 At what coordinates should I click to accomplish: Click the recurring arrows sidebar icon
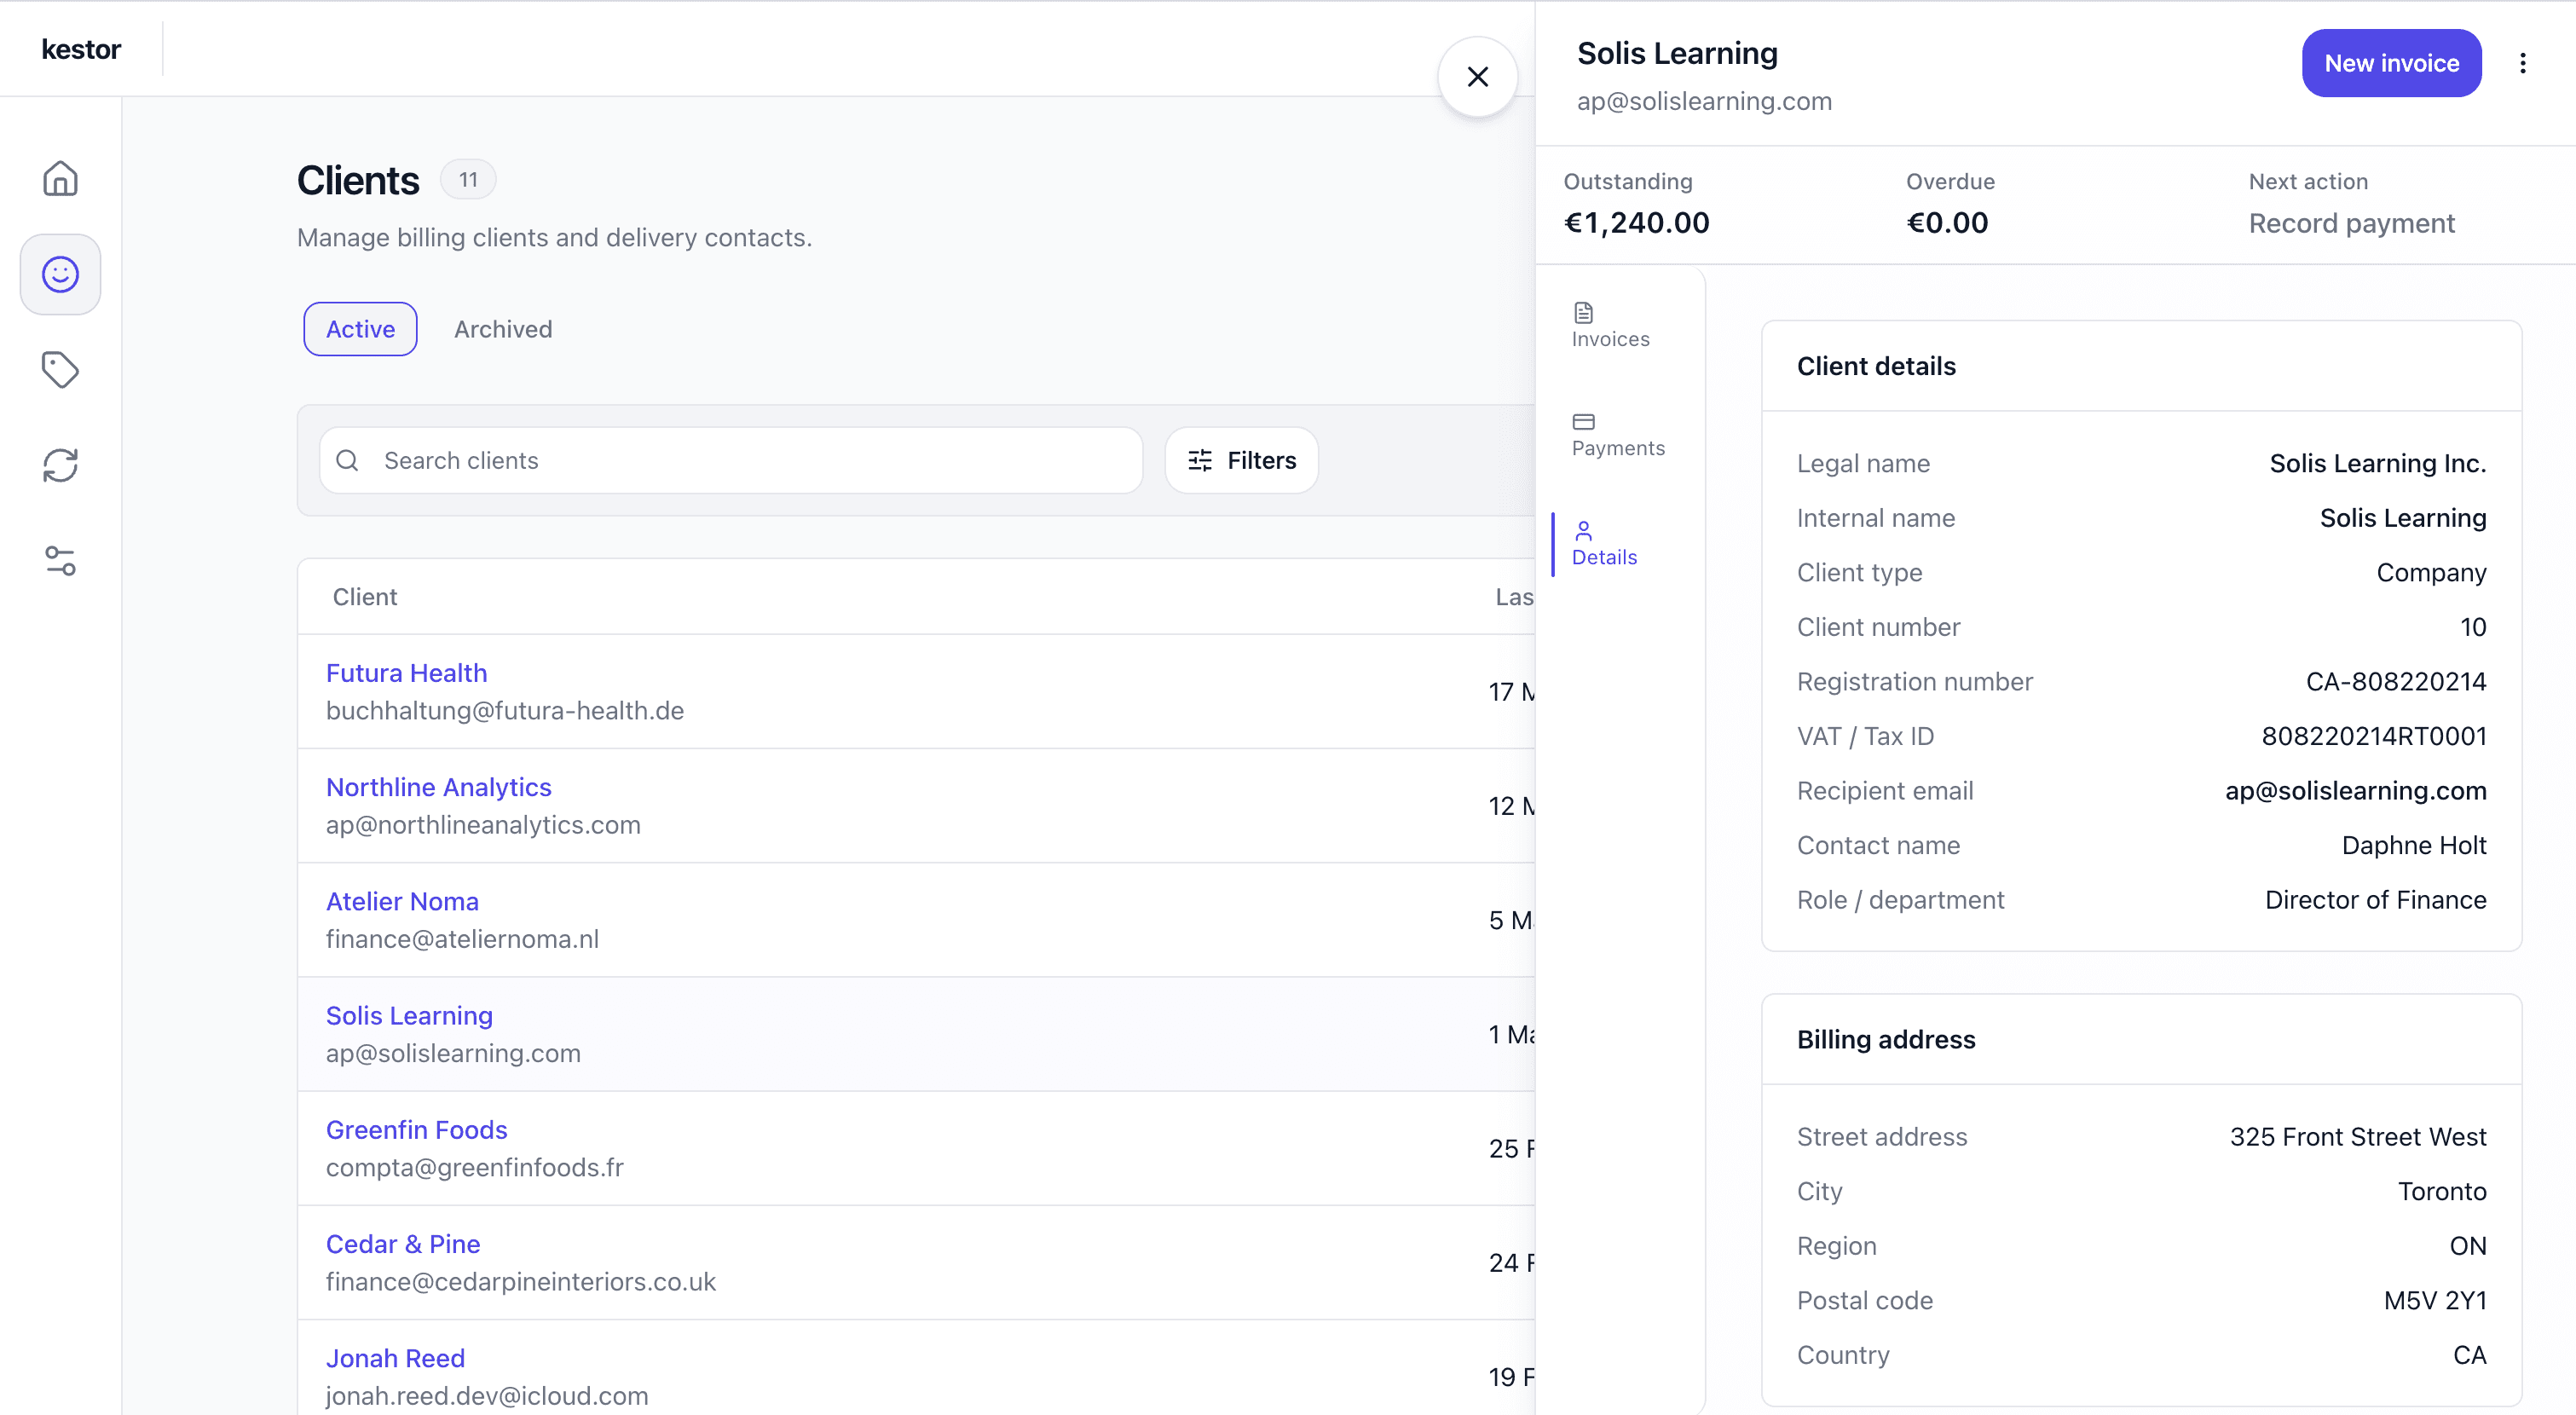(x=60, y=465)
